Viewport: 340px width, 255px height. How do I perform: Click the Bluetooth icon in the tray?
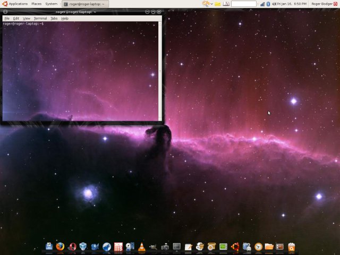pos(268,4)
